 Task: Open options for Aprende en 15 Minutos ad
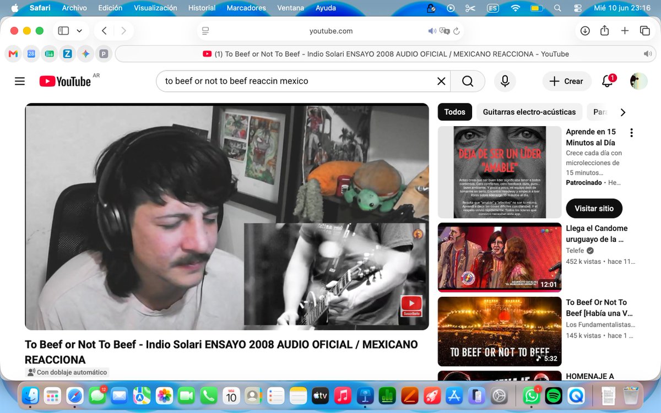pos(631,133)
